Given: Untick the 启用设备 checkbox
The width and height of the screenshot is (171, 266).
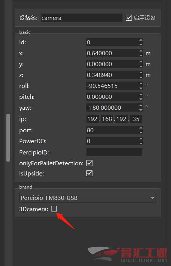Looking at the screenshot, I should 129,18.
